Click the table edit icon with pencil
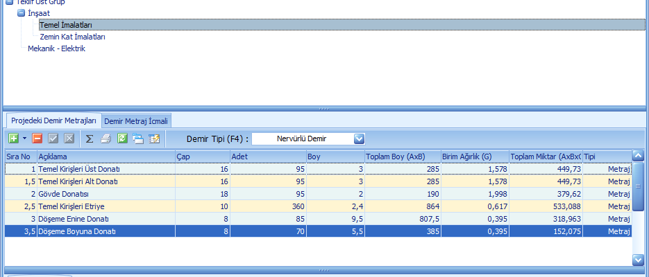649x277 pixels. coord(154,138)
